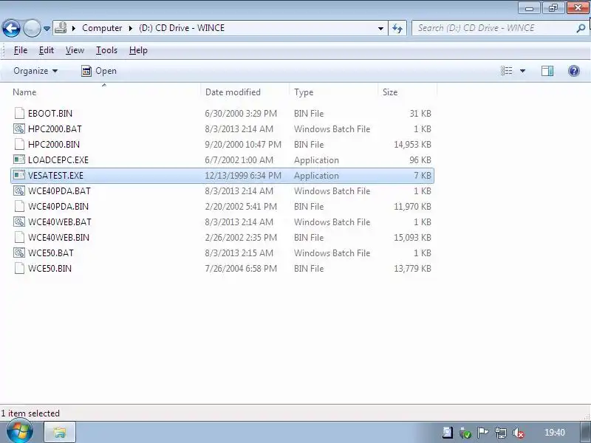Expand the view options dropdown arrow
The height and width of the screenshot is (443, 591).
point(522,71)
